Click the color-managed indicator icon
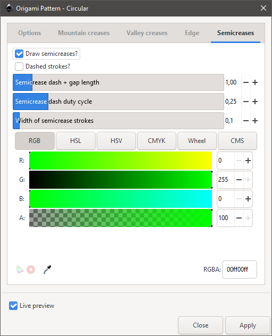 (x=20, y=270)
